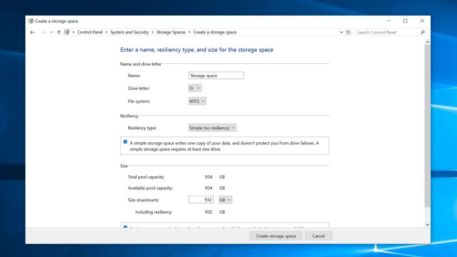Click the info icon beside the resiliency warning

(x=125, y=141)
